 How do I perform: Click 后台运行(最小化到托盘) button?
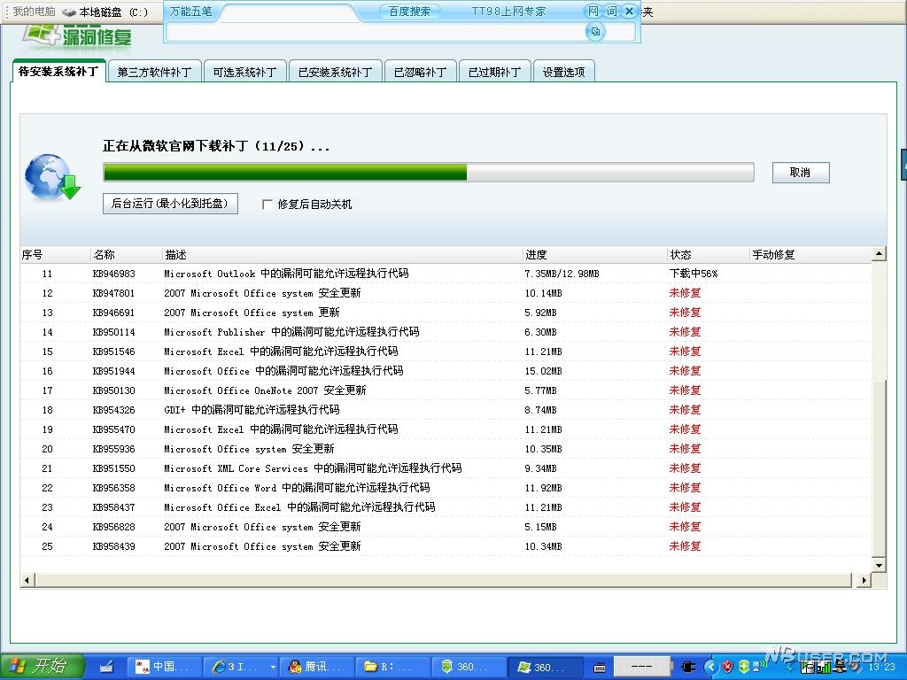pyautogui.click(x=170, y=204)
